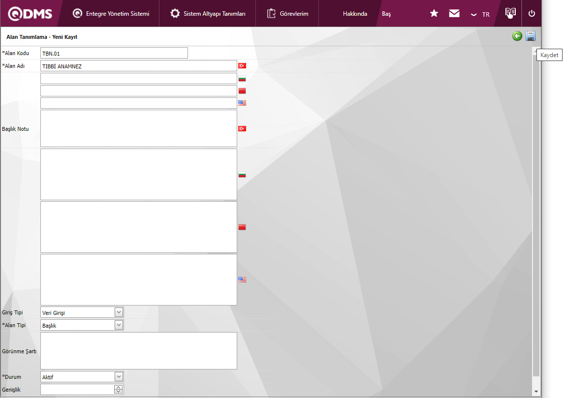The image size is (565, 398).
Task: Click the Entegre Yönetim Sistemi menu icon
Action: (x=77, y=13)
